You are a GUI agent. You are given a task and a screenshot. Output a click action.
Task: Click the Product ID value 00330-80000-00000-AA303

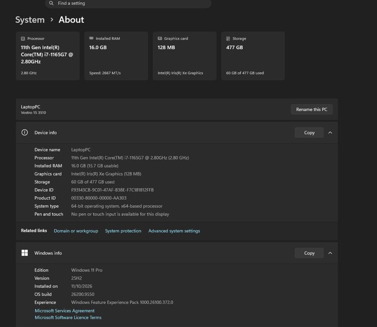tap(99, 198)
